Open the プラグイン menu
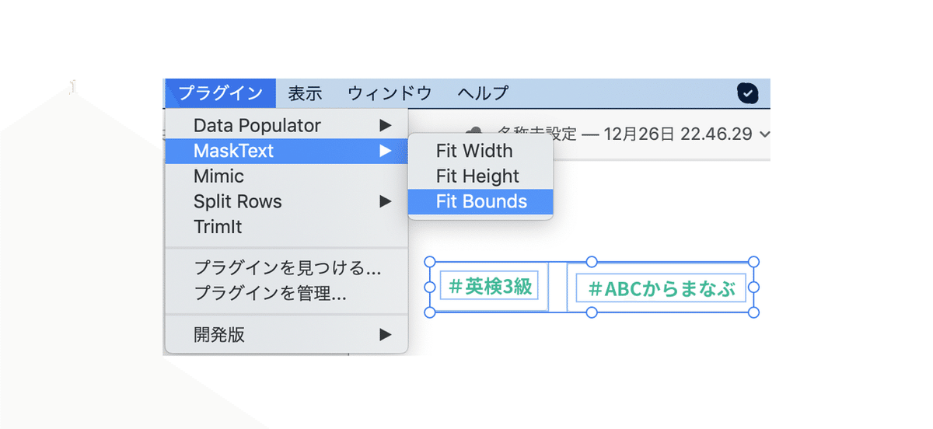This screenshot has width=933, height=429. pyautogui.click(x=220, y=93)
